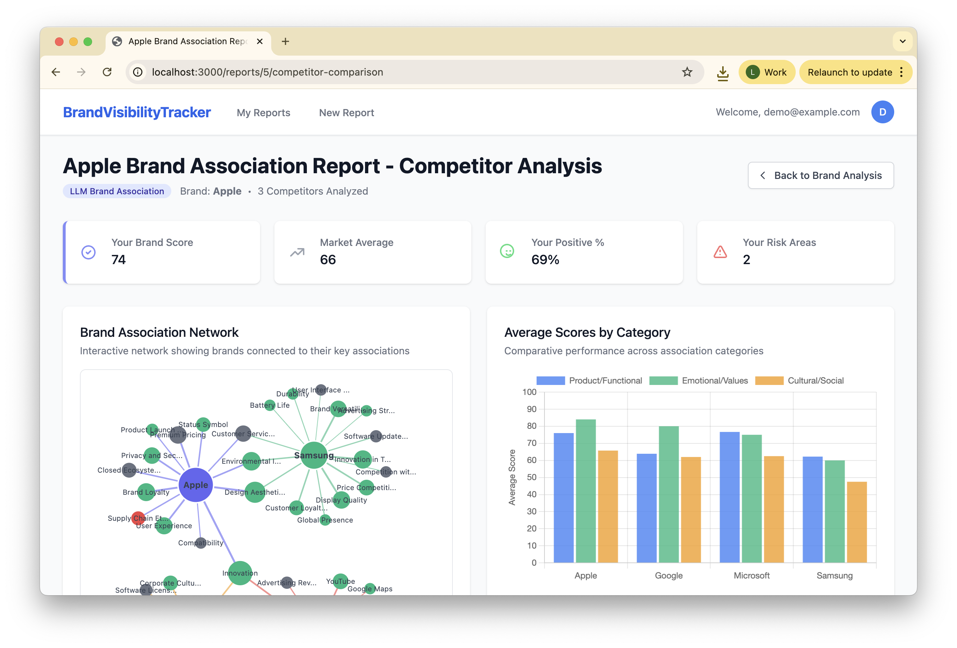The width and height of the screenshot is (957, 648).
Task: Open Chrome's three-dot browser menu
Action: (901, 72)
